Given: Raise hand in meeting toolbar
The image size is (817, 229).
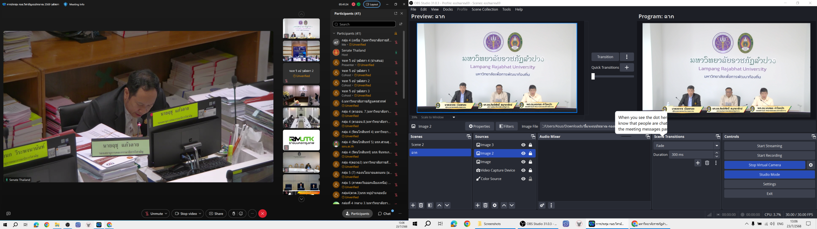Looking at the screenshot, I should pyautogui.click(x=234, y=214).
